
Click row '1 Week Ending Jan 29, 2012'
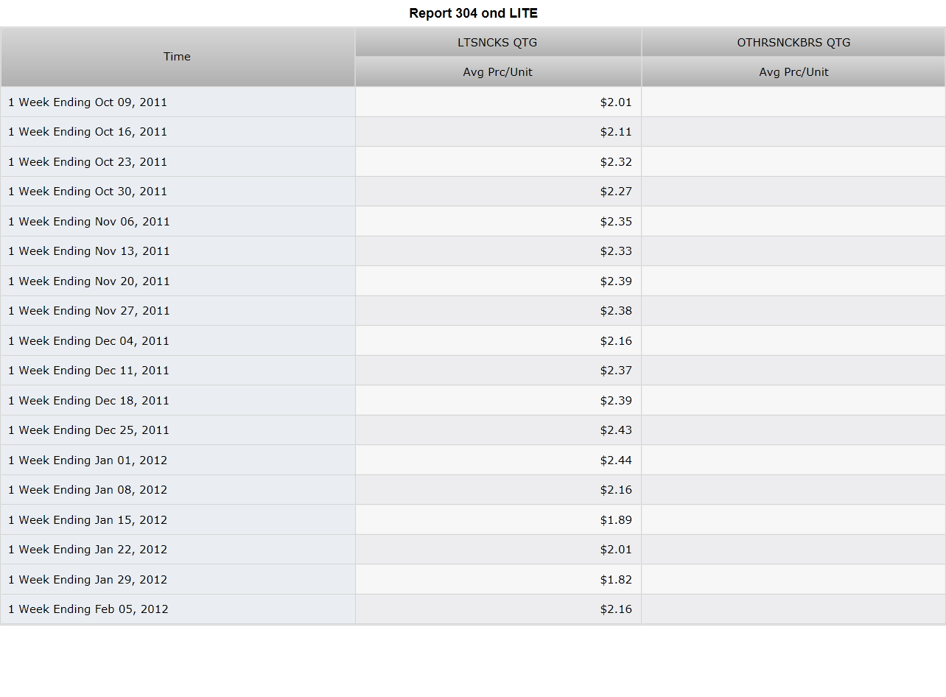pyautogui.click(x=473, y=579)
